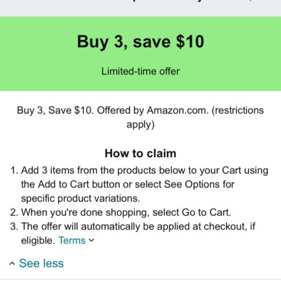
Task: Click the "How to claim" heading
Action: [140, 153]
